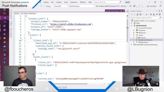The height and width of the screenshot is (92, 164).
Task: Expand the Assets folder
Action: tap(134, 35)
